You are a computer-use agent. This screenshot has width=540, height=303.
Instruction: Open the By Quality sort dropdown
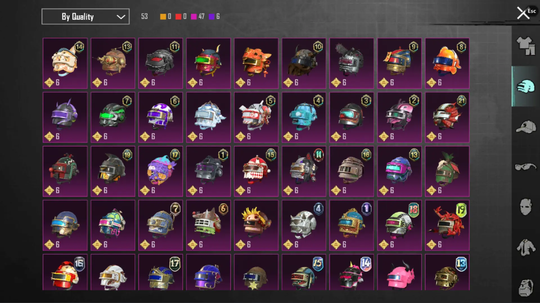[x=85, y=17]
